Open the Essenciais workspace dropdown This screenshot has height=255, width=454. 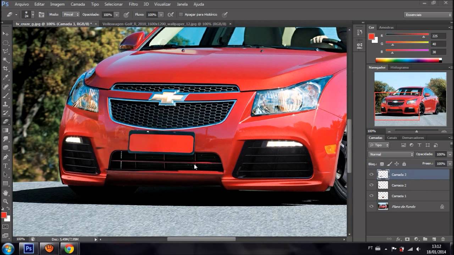(428, 15)
